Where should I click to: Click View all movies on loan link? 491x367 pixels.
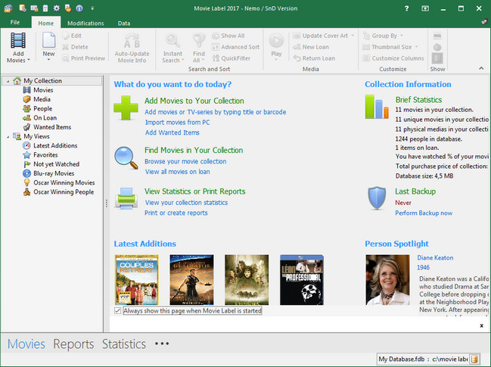tap(177, 172)
